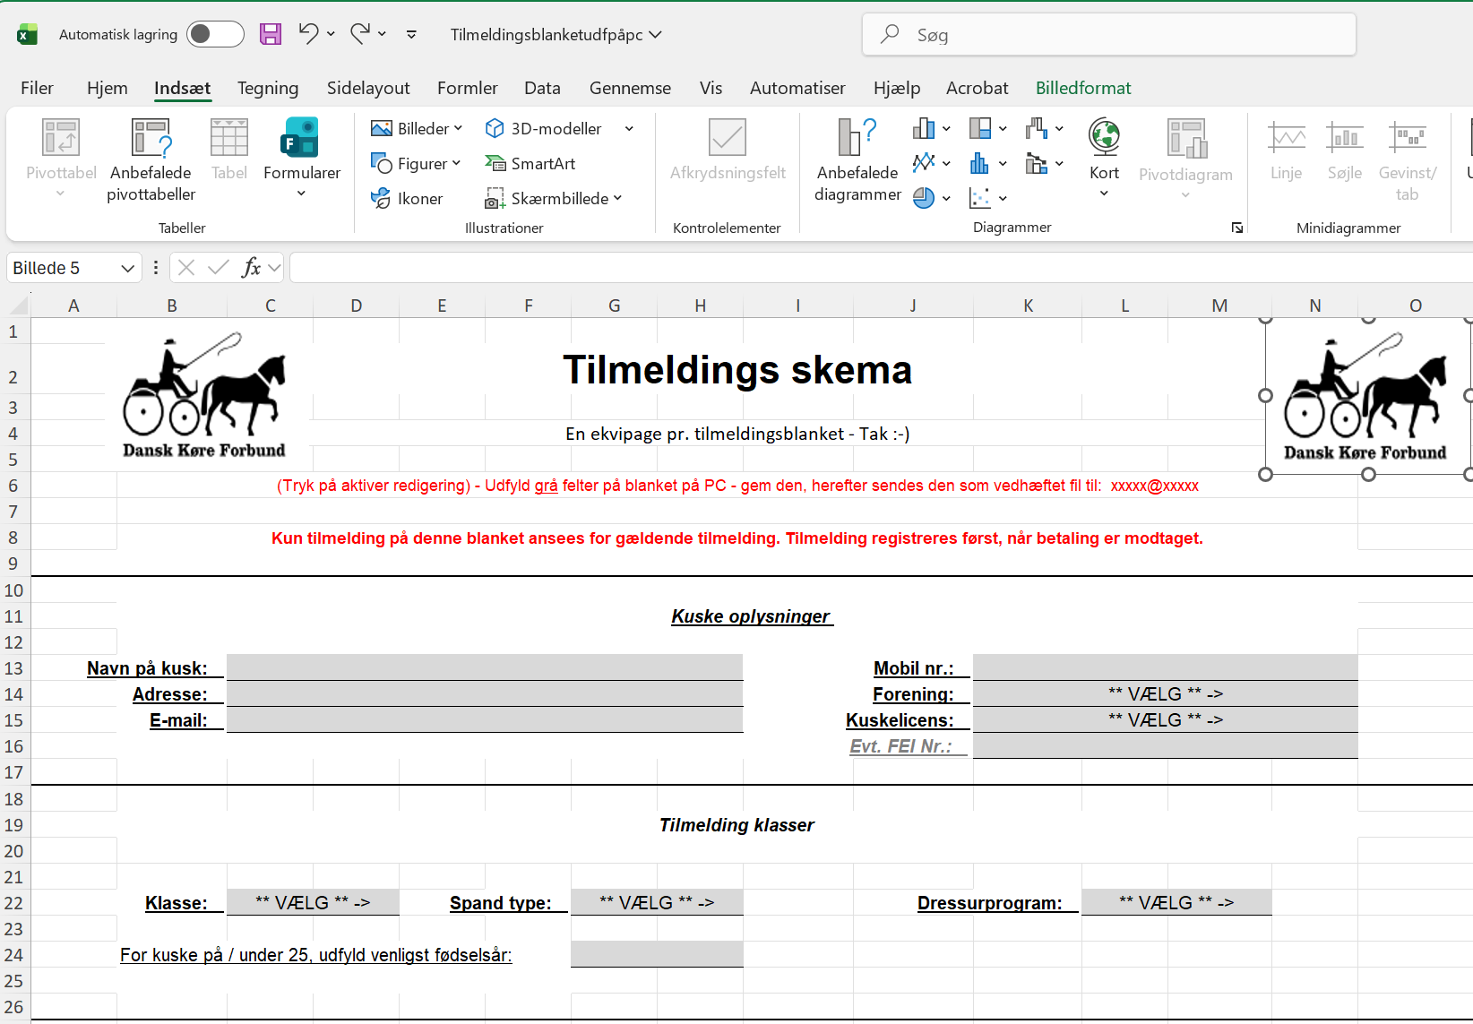Click the Klasse VÆLG dropdown cell

point(313,902)
